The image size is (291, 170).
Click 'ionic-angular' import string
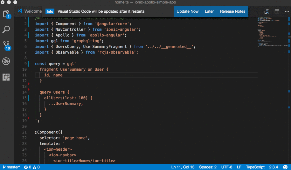121,29
